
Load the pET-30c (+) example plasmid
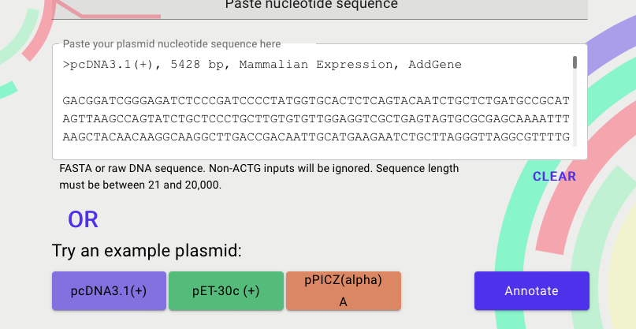pyautogui.click(x=226, y=291)
